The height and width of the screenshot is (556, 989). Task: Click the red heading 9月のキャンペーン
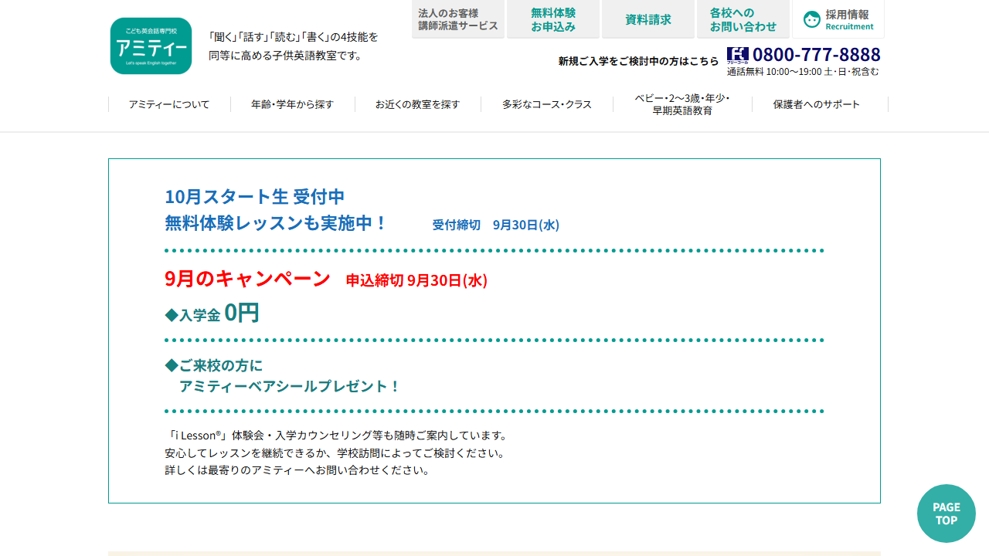coord(247,279)
